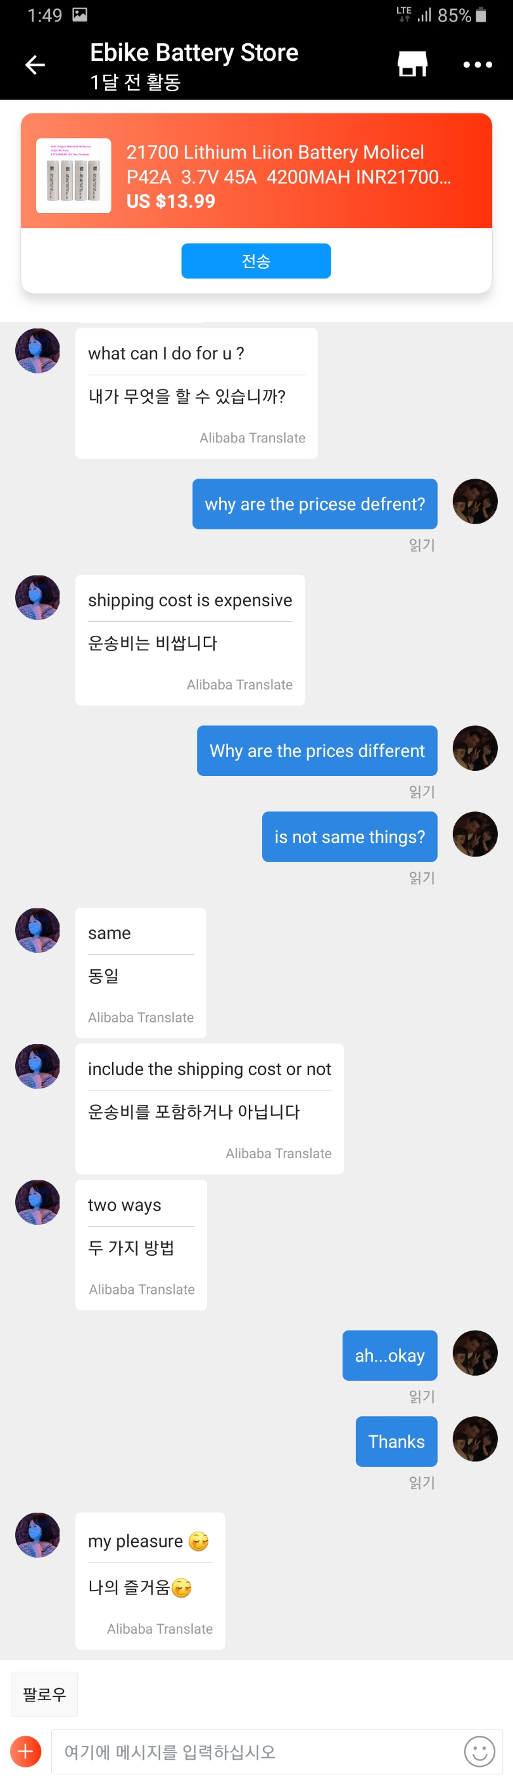
Task: Open the three-dot more options menu
Action: click(x=477, y=65)
